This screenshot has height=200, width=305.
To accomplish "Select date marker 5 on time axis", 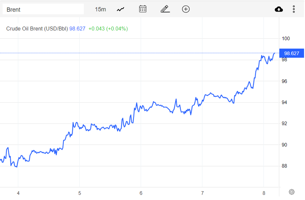I will (x=80, y=193).
